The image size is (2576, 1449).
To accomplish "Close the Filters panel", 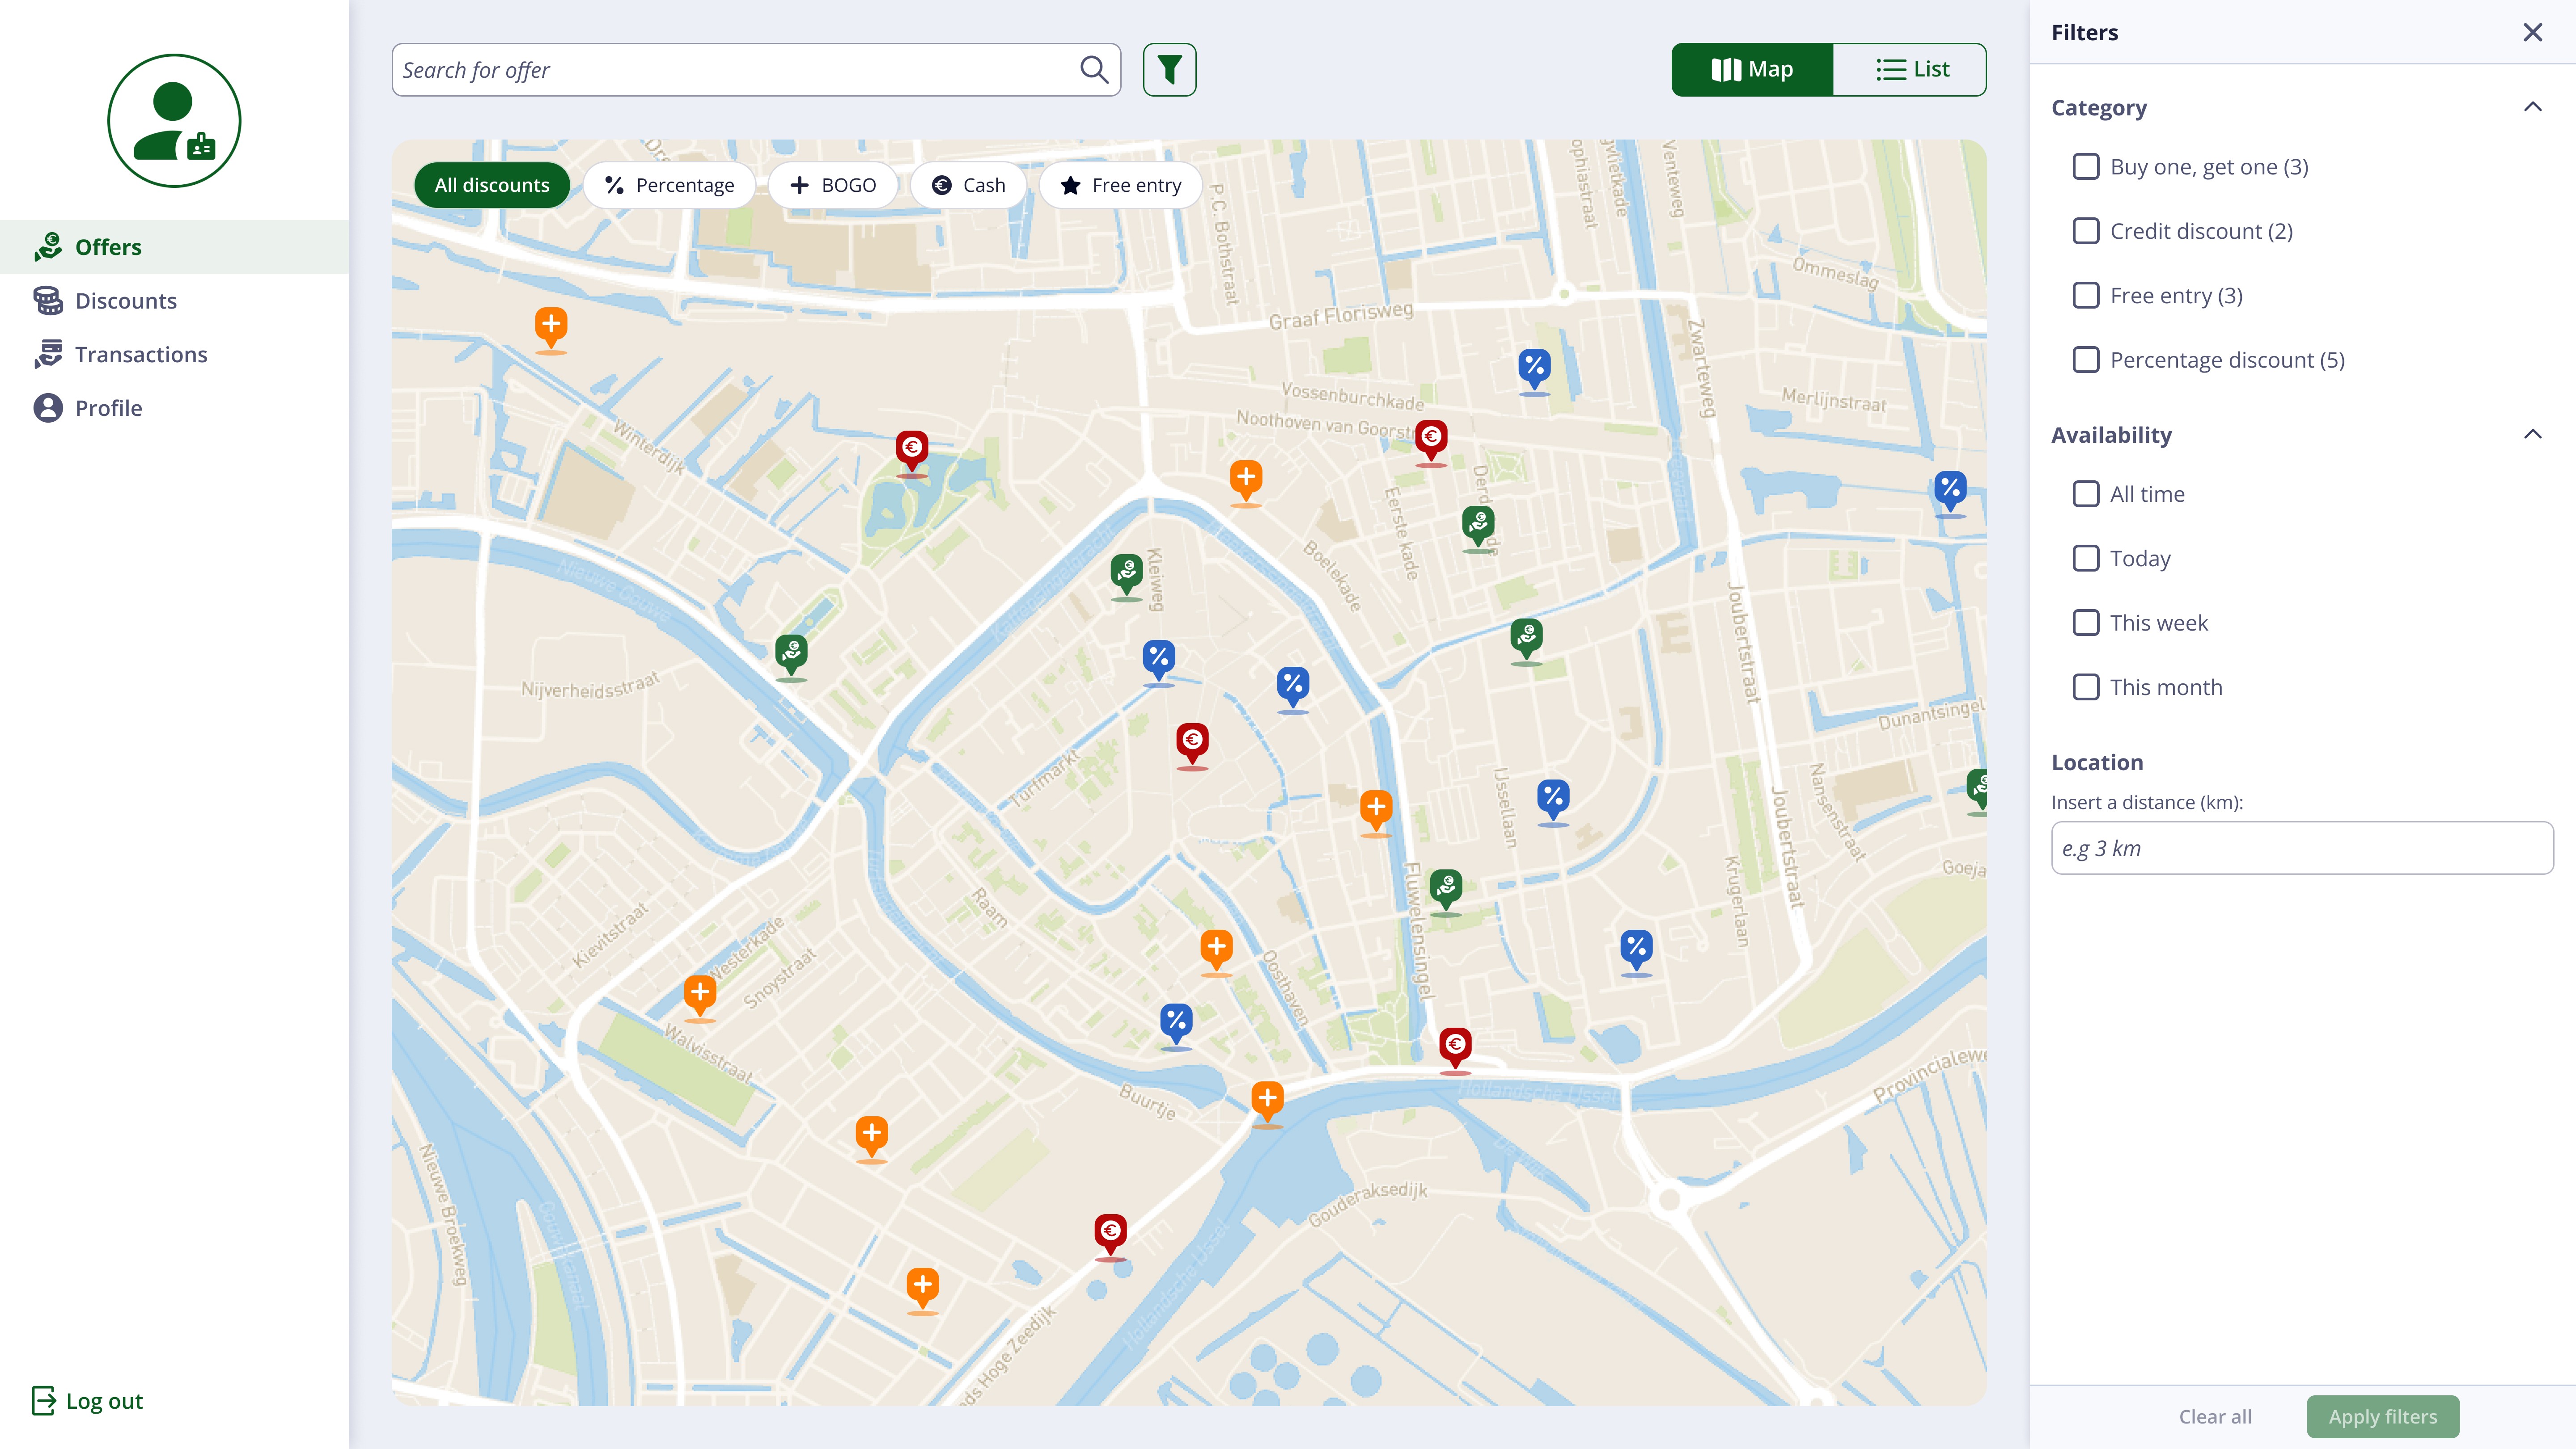I will pos(2532,33).
